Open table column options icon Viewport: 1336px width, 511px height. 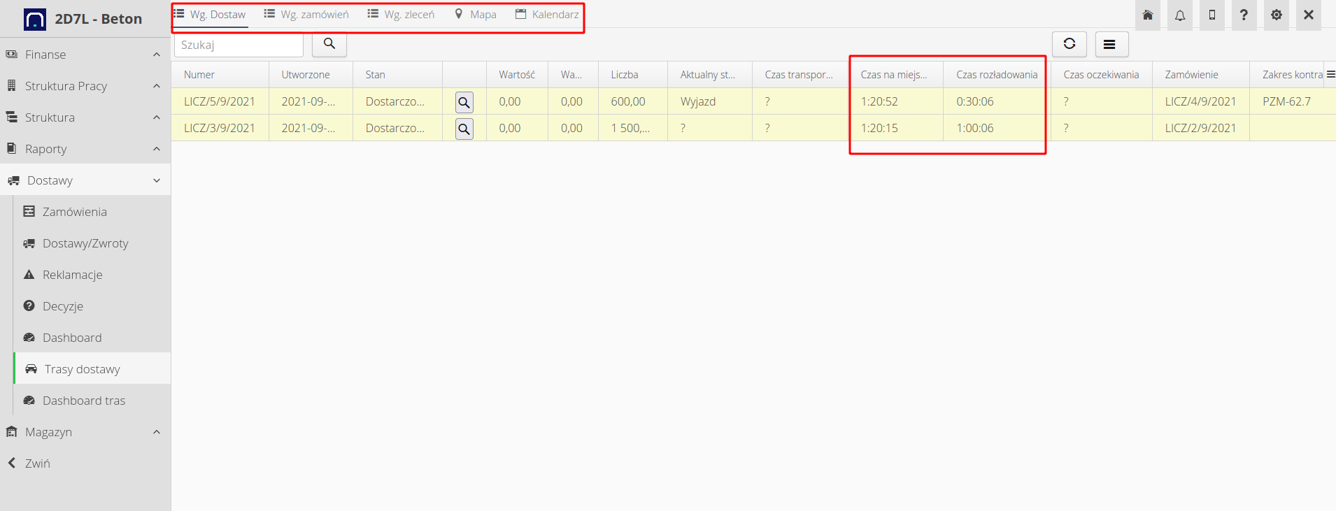point(1330,74)
